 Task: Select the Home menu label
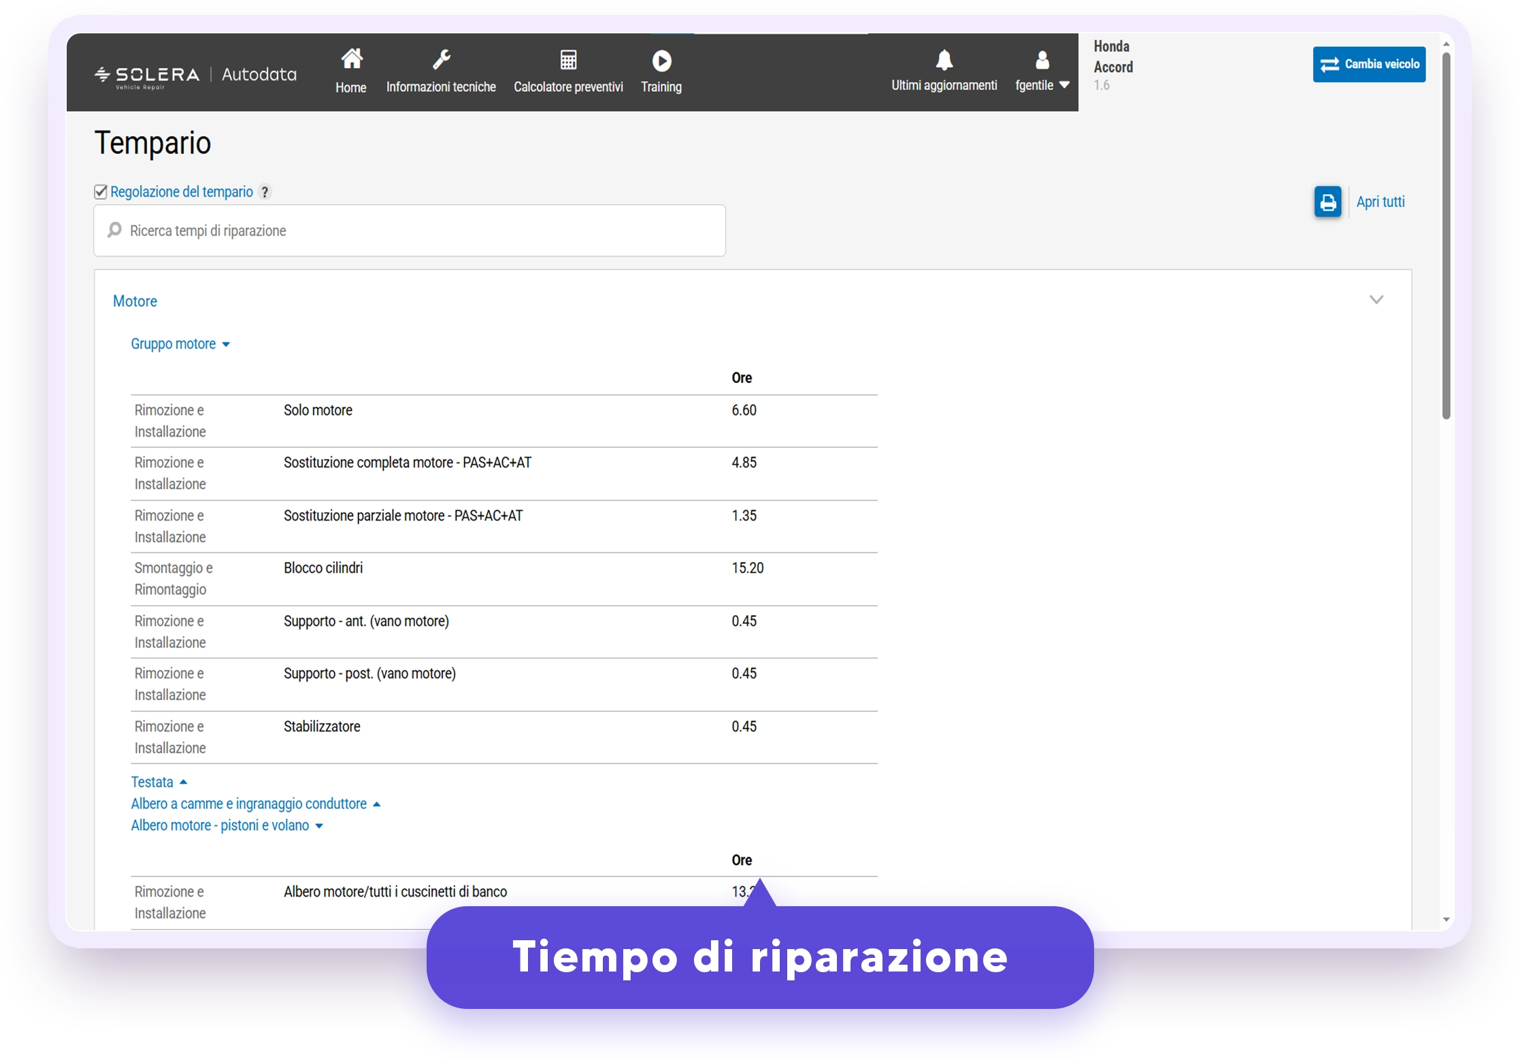[351, 88]
